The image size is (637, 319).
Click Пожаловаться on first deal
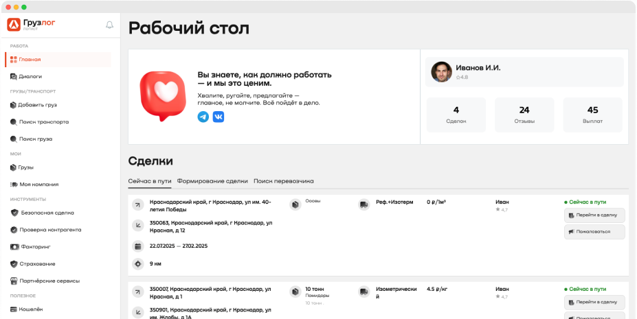click(x=594, y=232)
